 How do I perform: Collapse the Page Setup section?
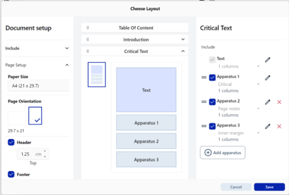coord(66,65)
